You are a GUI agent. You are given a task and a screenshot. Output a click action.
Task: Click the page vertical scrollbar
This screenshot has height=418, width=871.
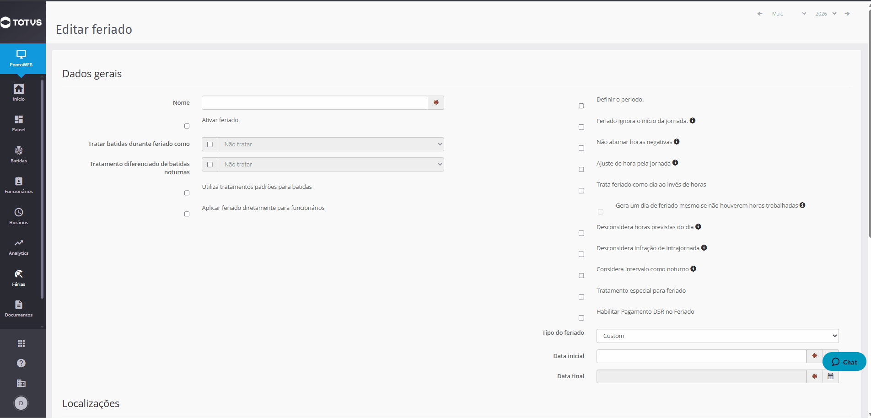[869, 123]
